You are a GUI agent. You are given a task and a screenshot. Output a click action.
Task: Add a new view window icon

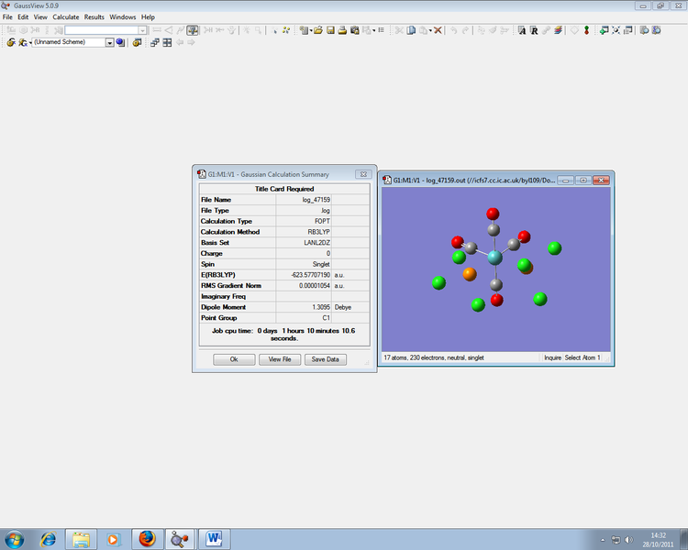[x=605, y=30]
